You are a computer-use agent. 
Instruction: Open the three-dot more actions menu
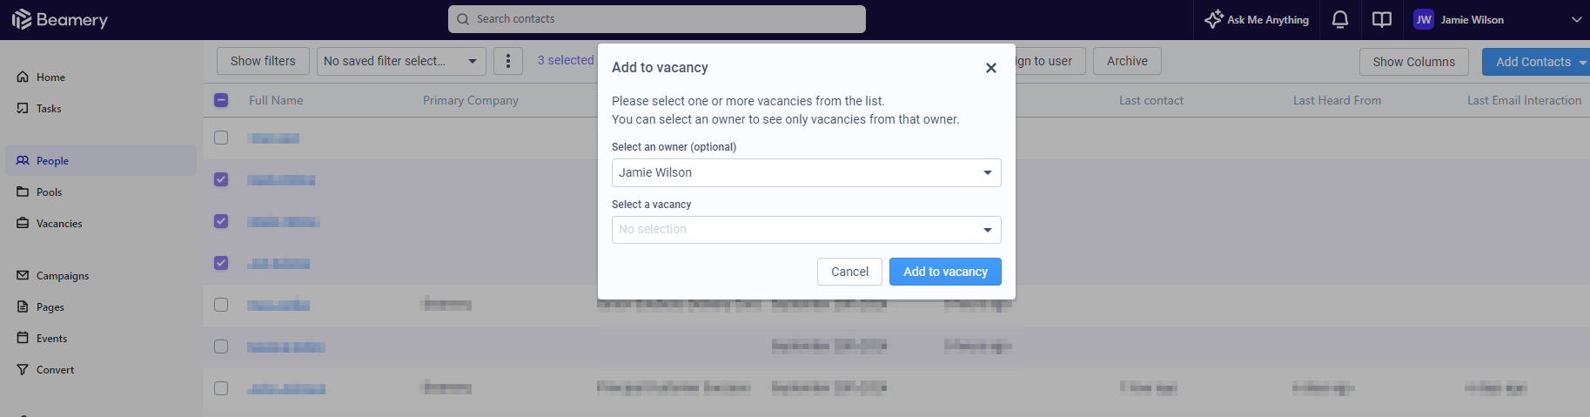[x=508, y=61]
